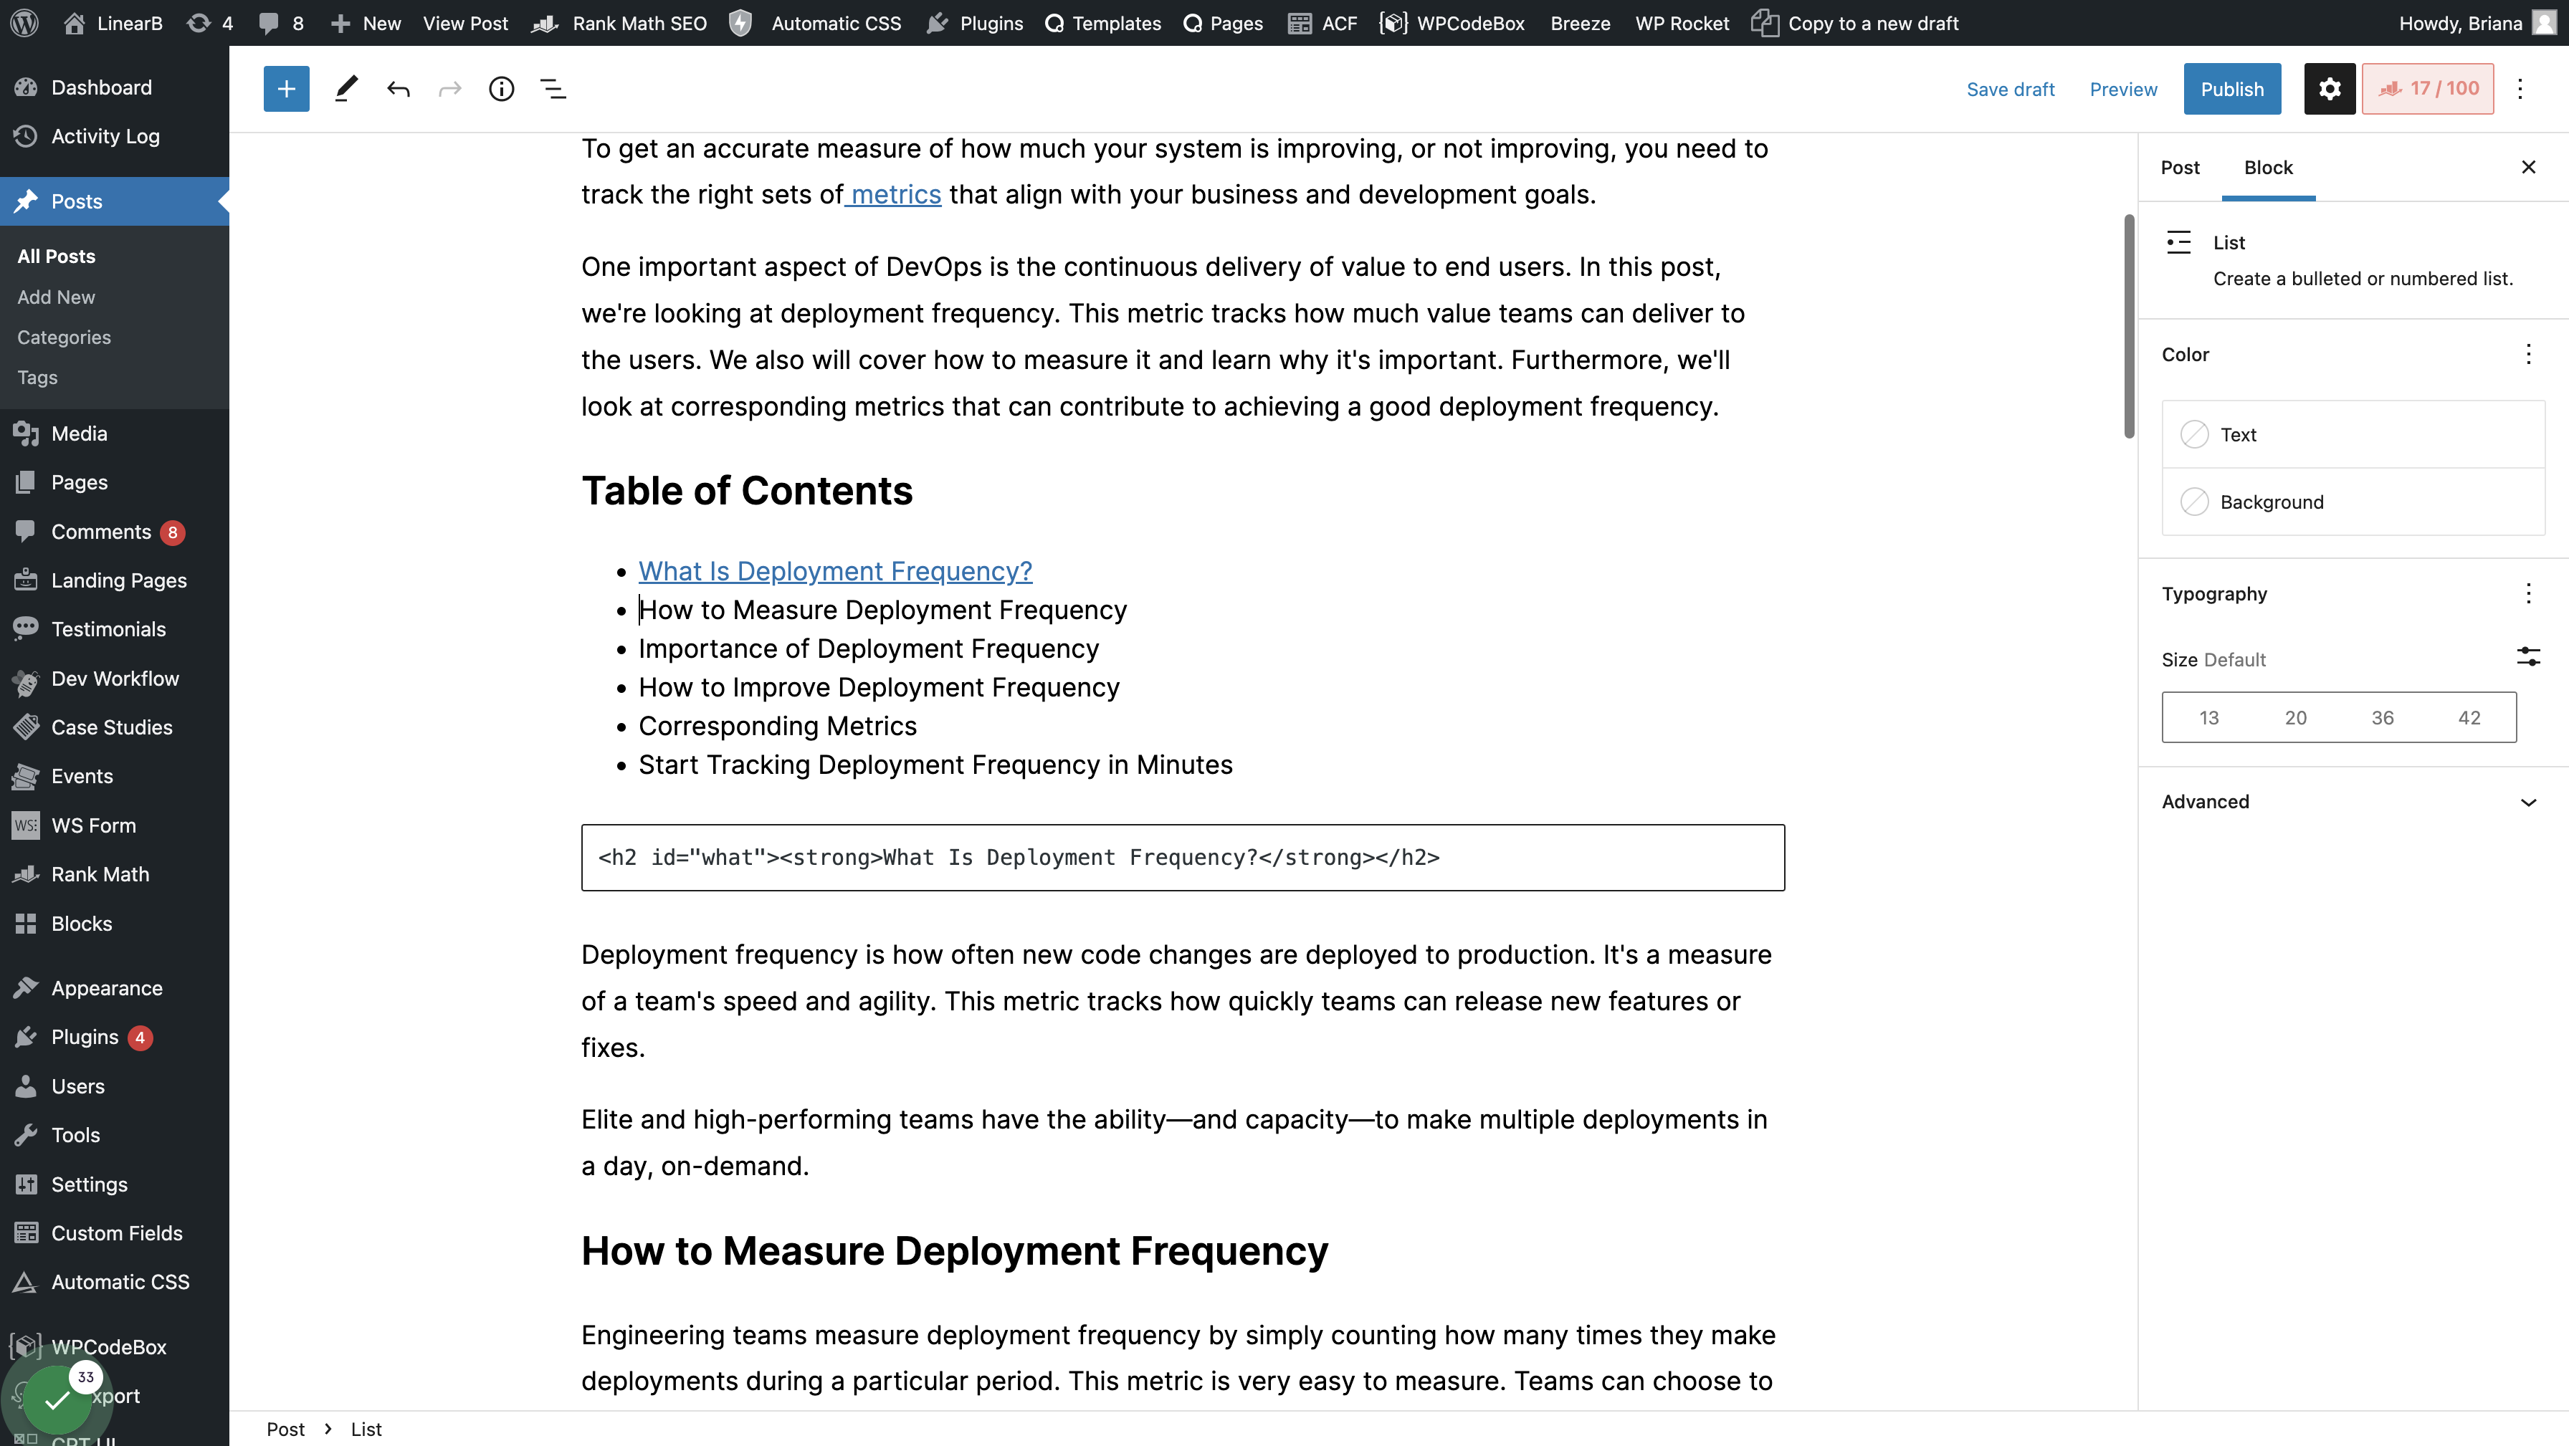This screenshot has height=1446, width=2569.
Task: Open WS Form in sidebar
Action: pos(92,825)
